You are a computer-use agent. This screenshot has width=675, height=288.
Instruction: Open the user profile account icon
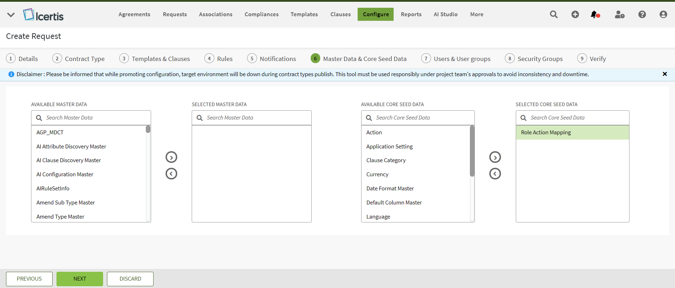tap(663, 14)
